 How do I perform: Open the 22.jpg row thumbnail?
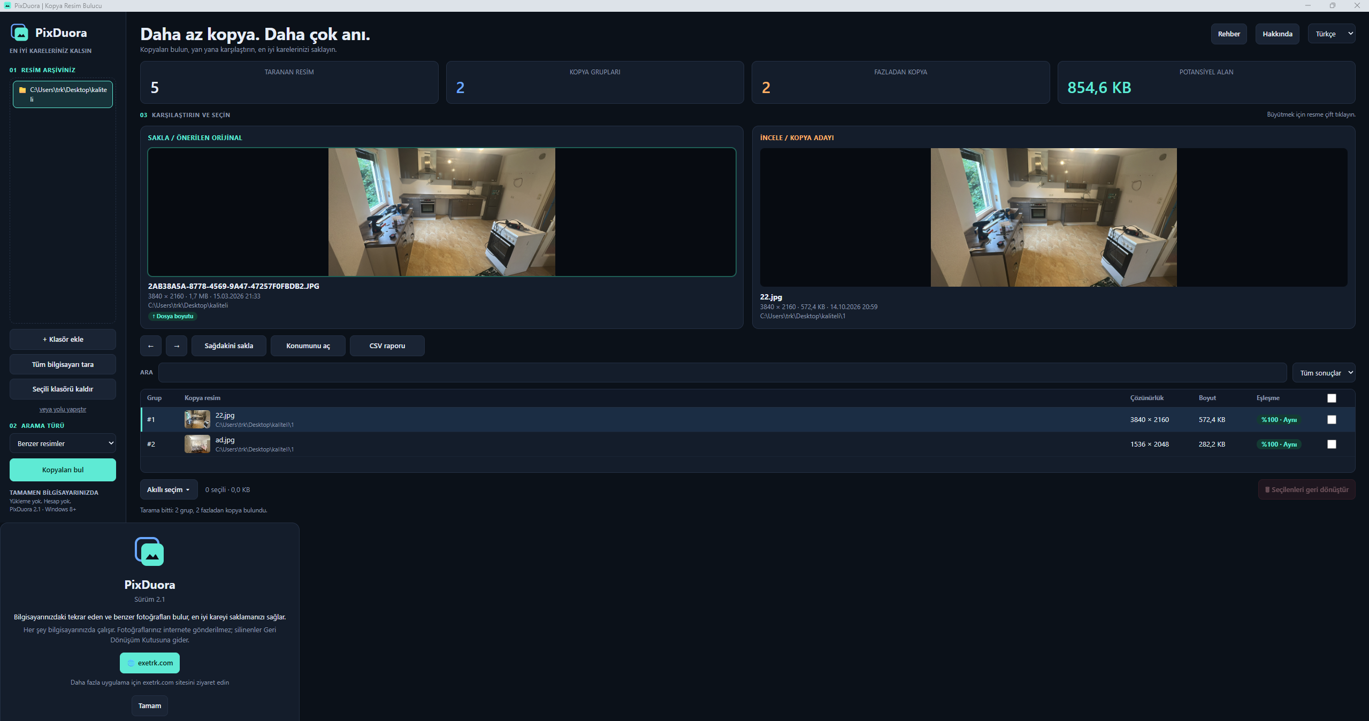[197, 419]
